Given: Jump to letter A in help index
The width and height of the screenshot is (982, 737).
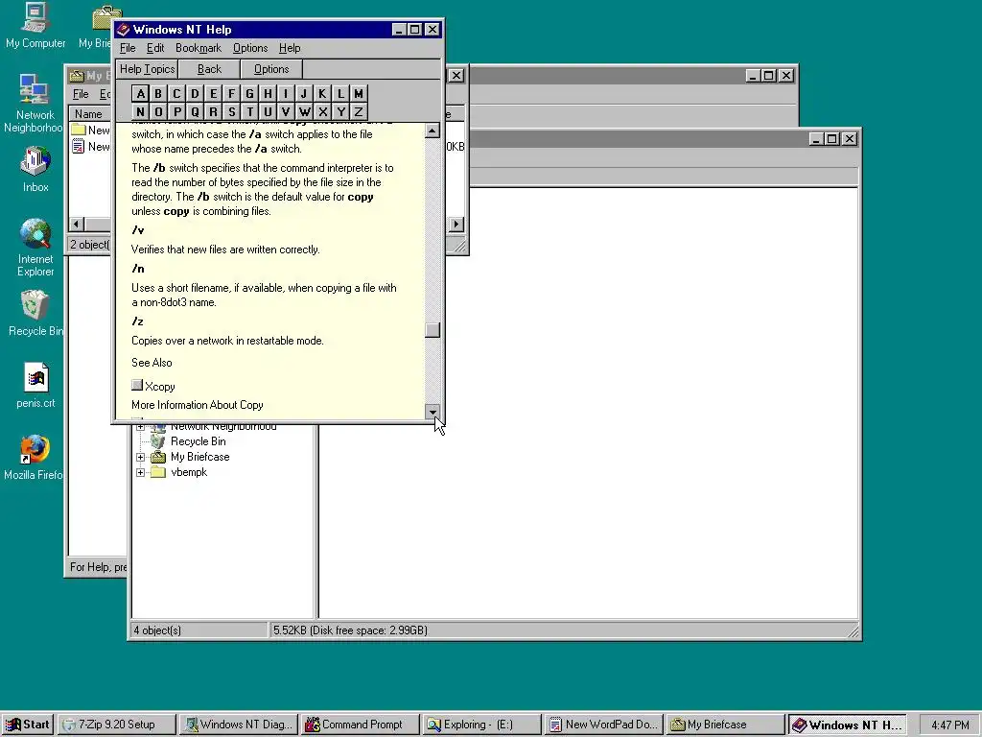Looking at the screenshot, I should tap(140, 93).
